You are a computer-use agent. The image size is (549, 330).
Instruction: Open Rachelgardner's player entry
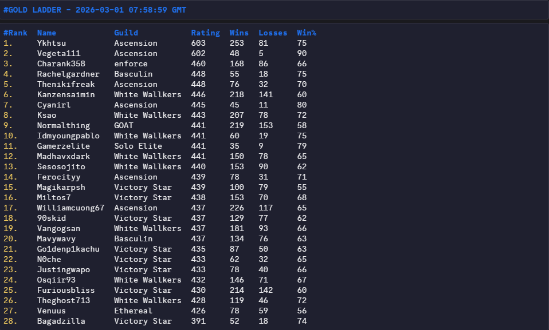click(68, 74)
